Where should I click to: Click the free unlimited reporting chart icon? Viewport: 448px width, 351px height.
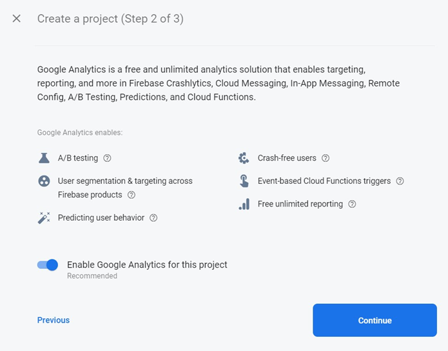pos(244,204)
